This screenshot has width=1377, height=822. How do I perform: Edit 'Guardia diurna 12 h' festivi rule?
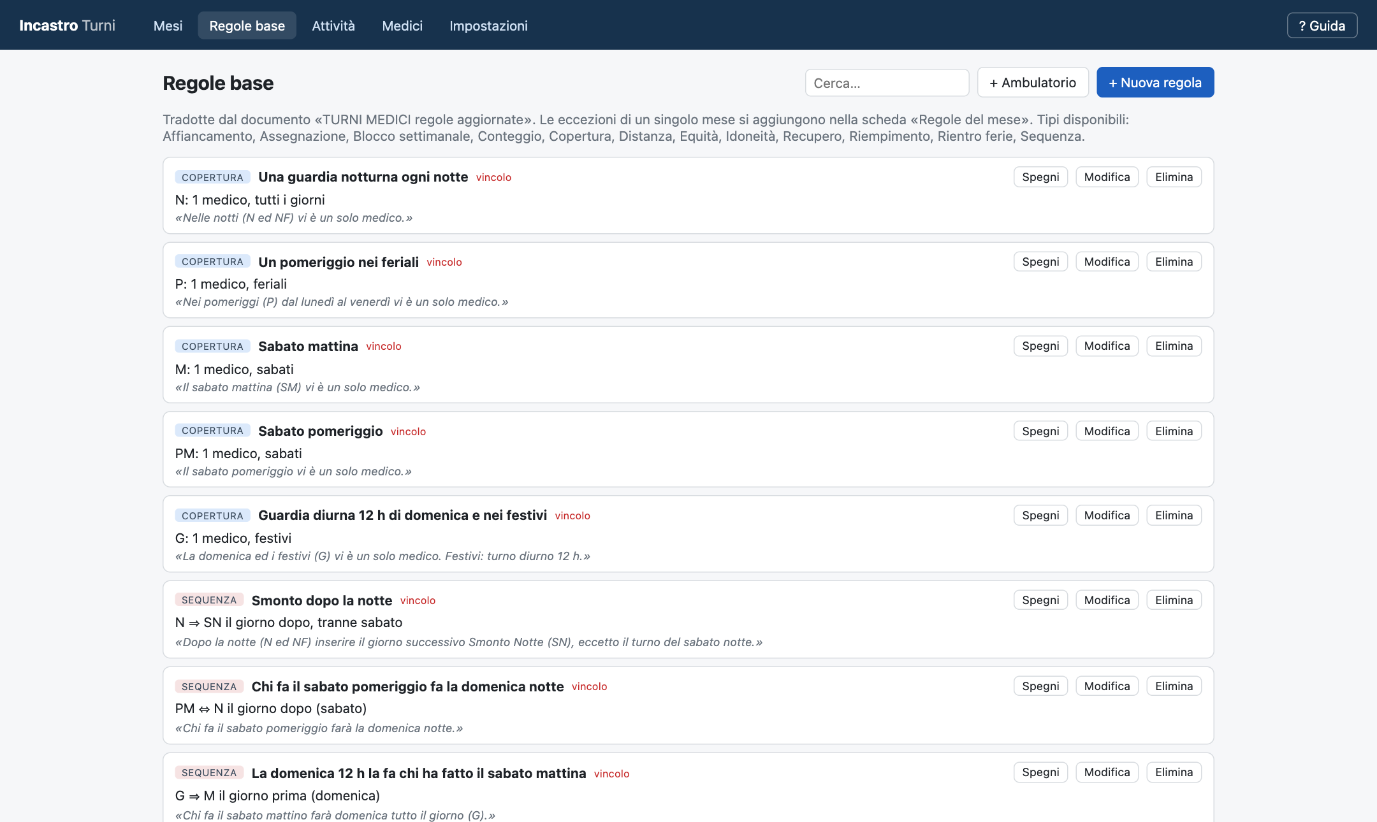pos(1107,516)
